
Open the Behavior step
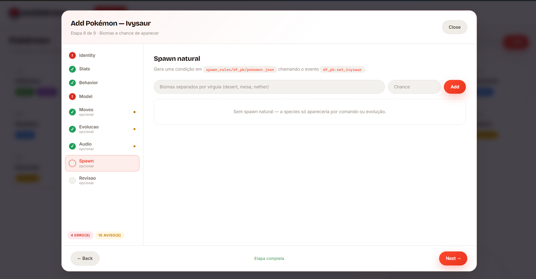[102, 83]
